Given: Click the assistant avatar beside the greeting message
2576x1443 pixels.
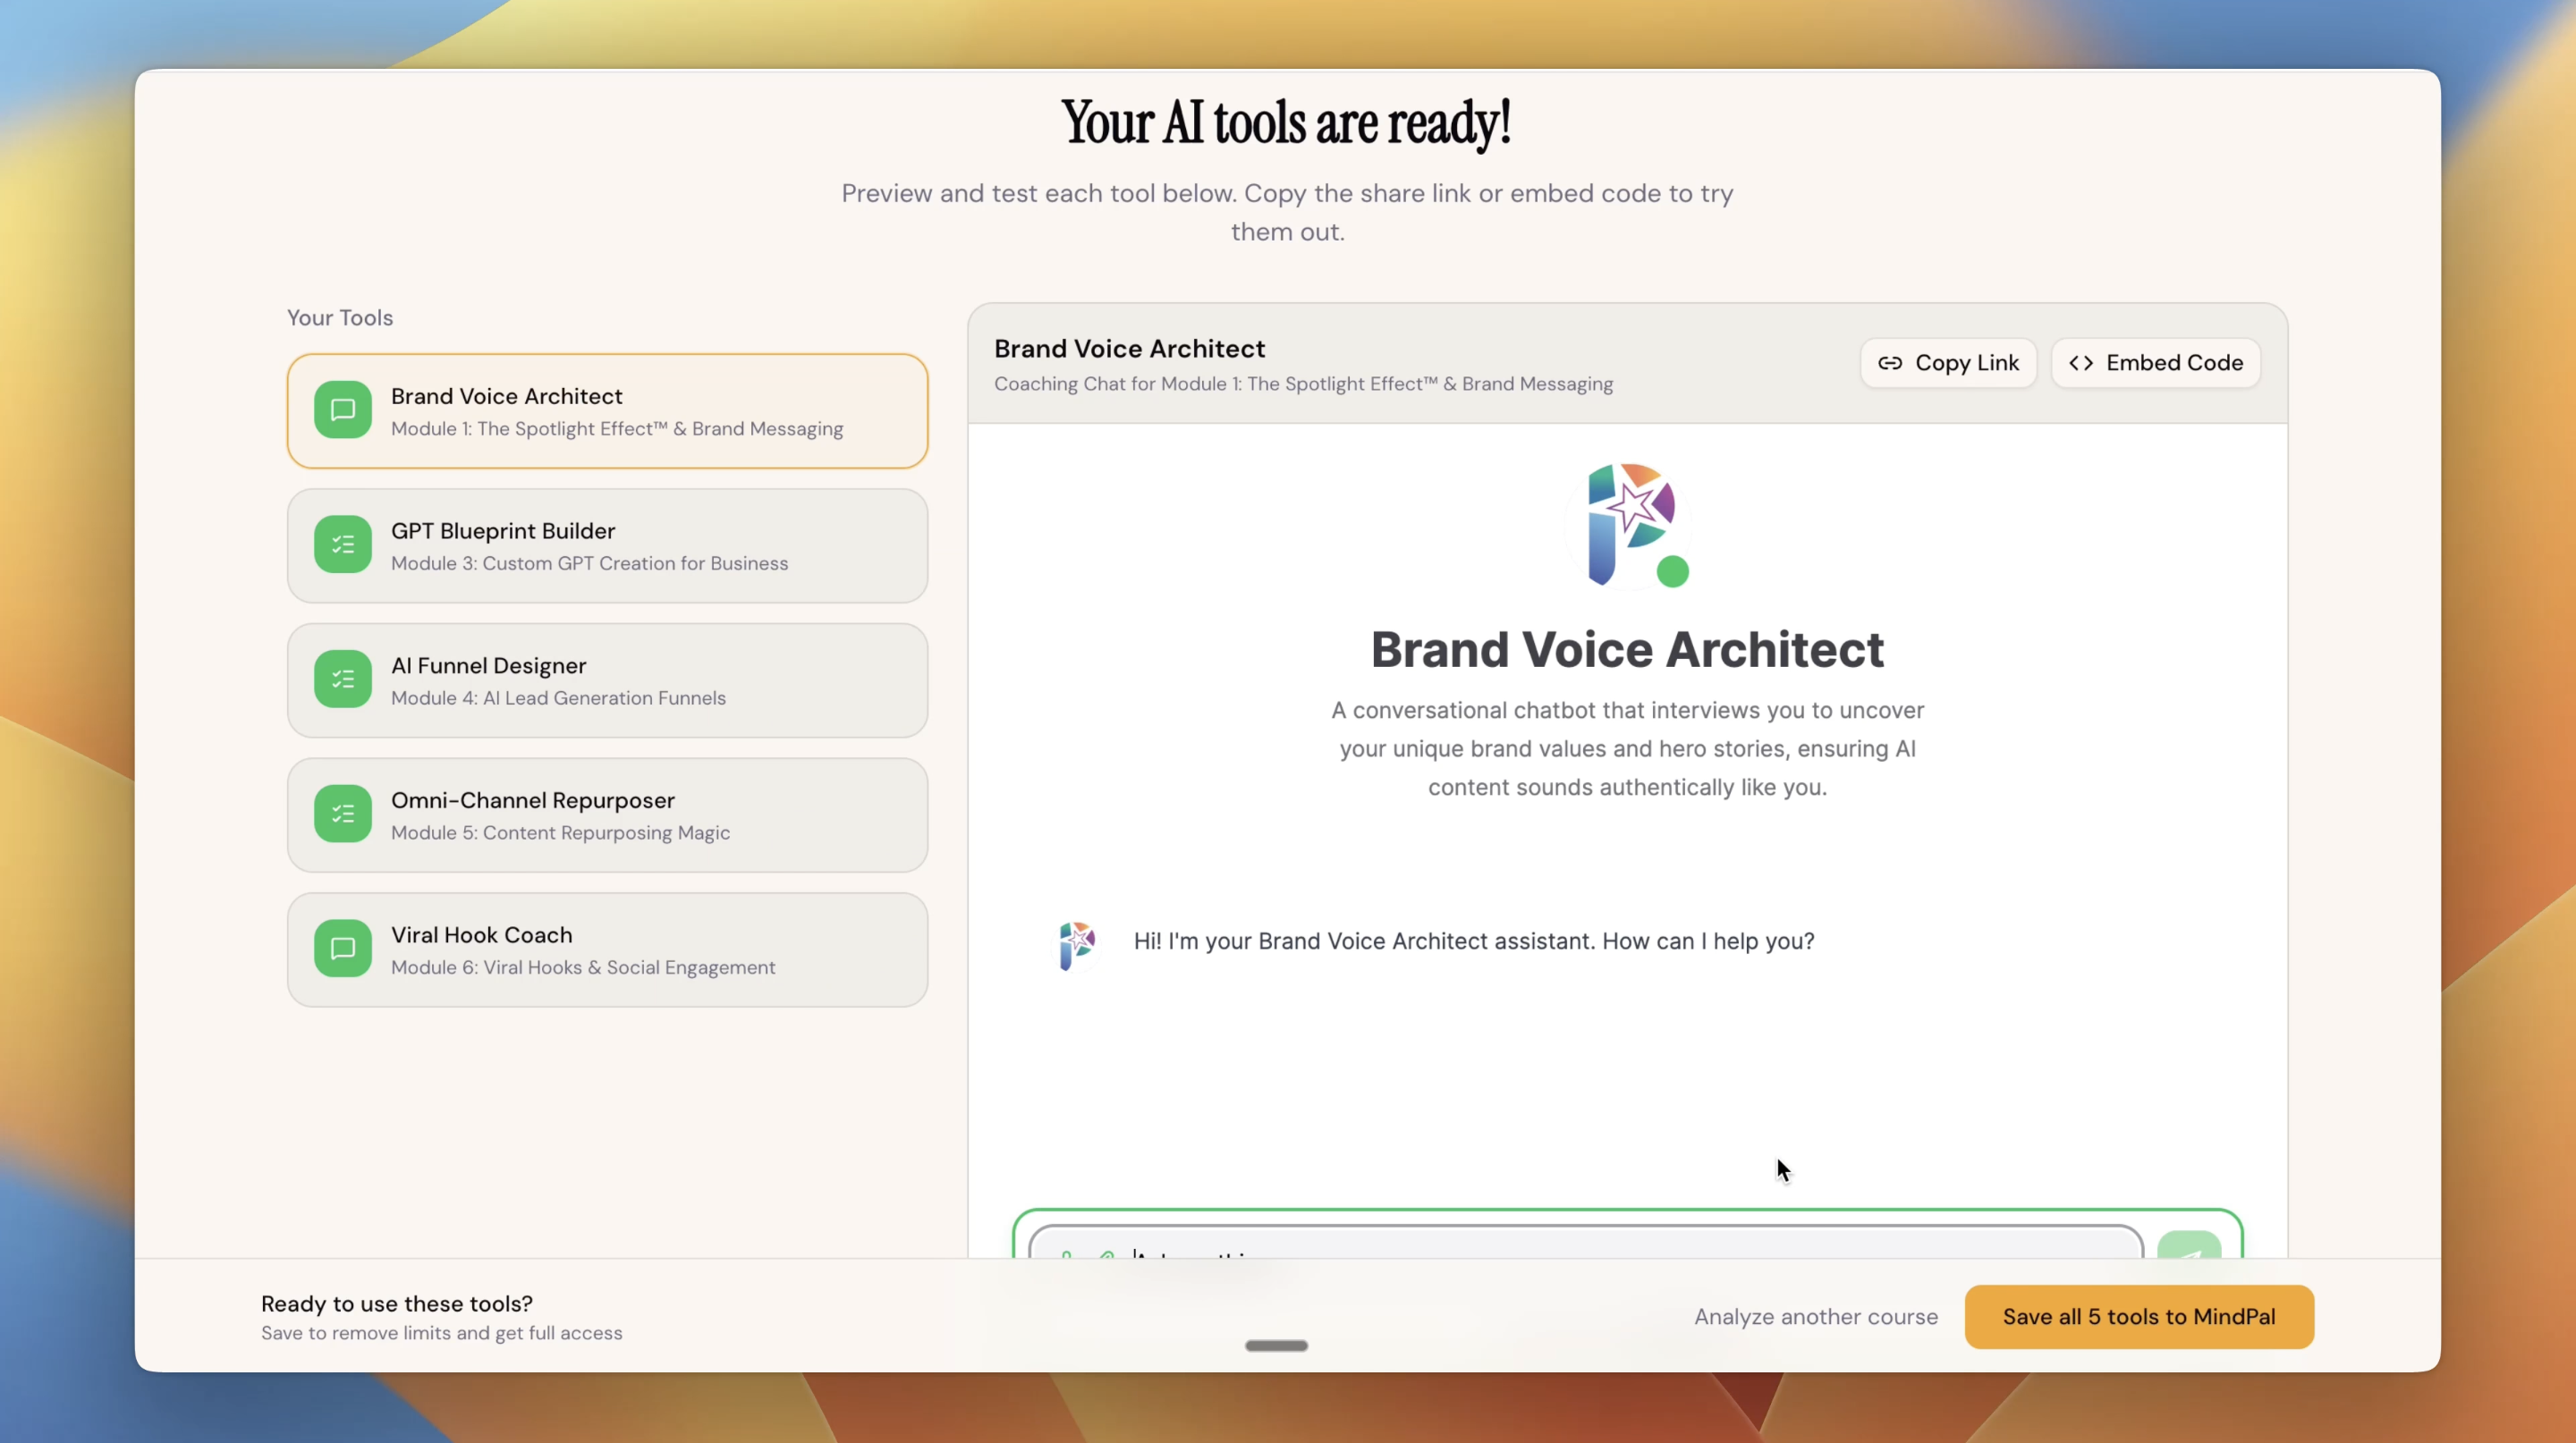Looking at the screenshot, I should click(1076, 944).
